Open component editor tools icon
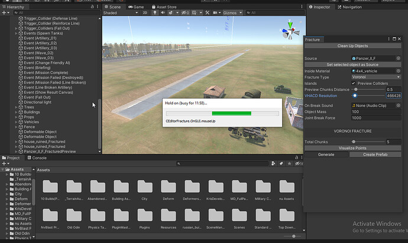The image size is (408, 243). 207,13
